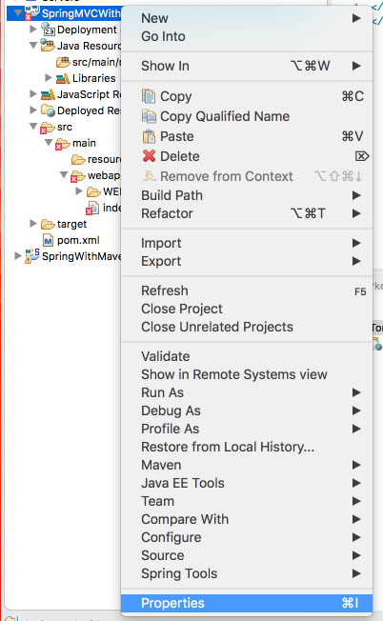Click the main folder icon

63,144
